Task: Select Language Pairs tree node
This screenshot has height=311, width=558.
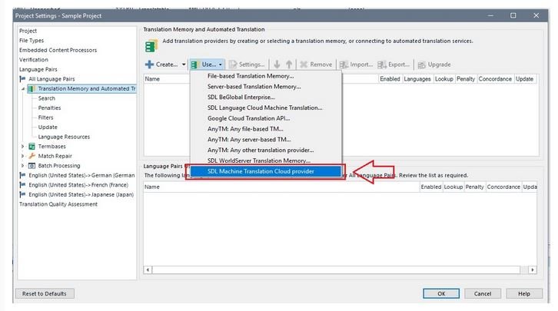Action: point(38,69)
